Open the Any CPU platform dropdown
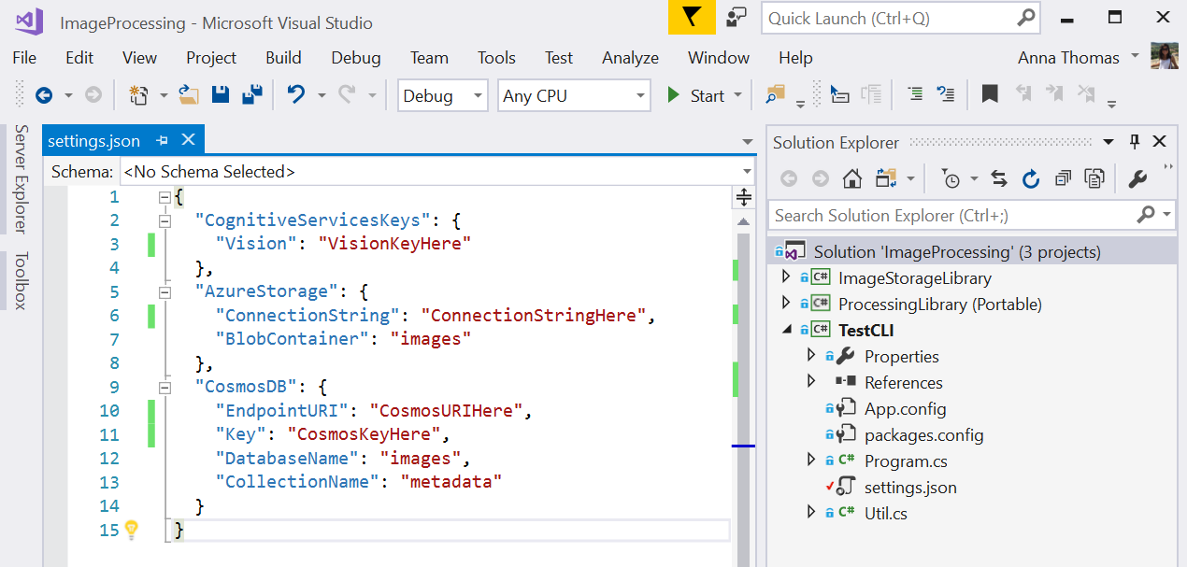 click(x=640, y=95)
